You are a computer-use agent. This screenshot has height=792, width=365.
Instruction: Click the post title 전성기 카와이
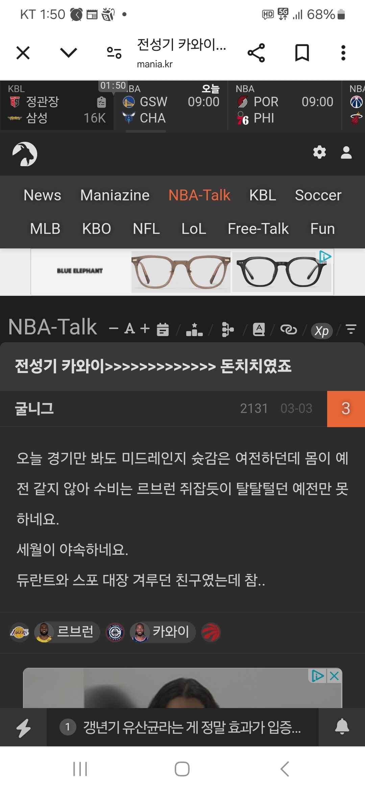153,366
